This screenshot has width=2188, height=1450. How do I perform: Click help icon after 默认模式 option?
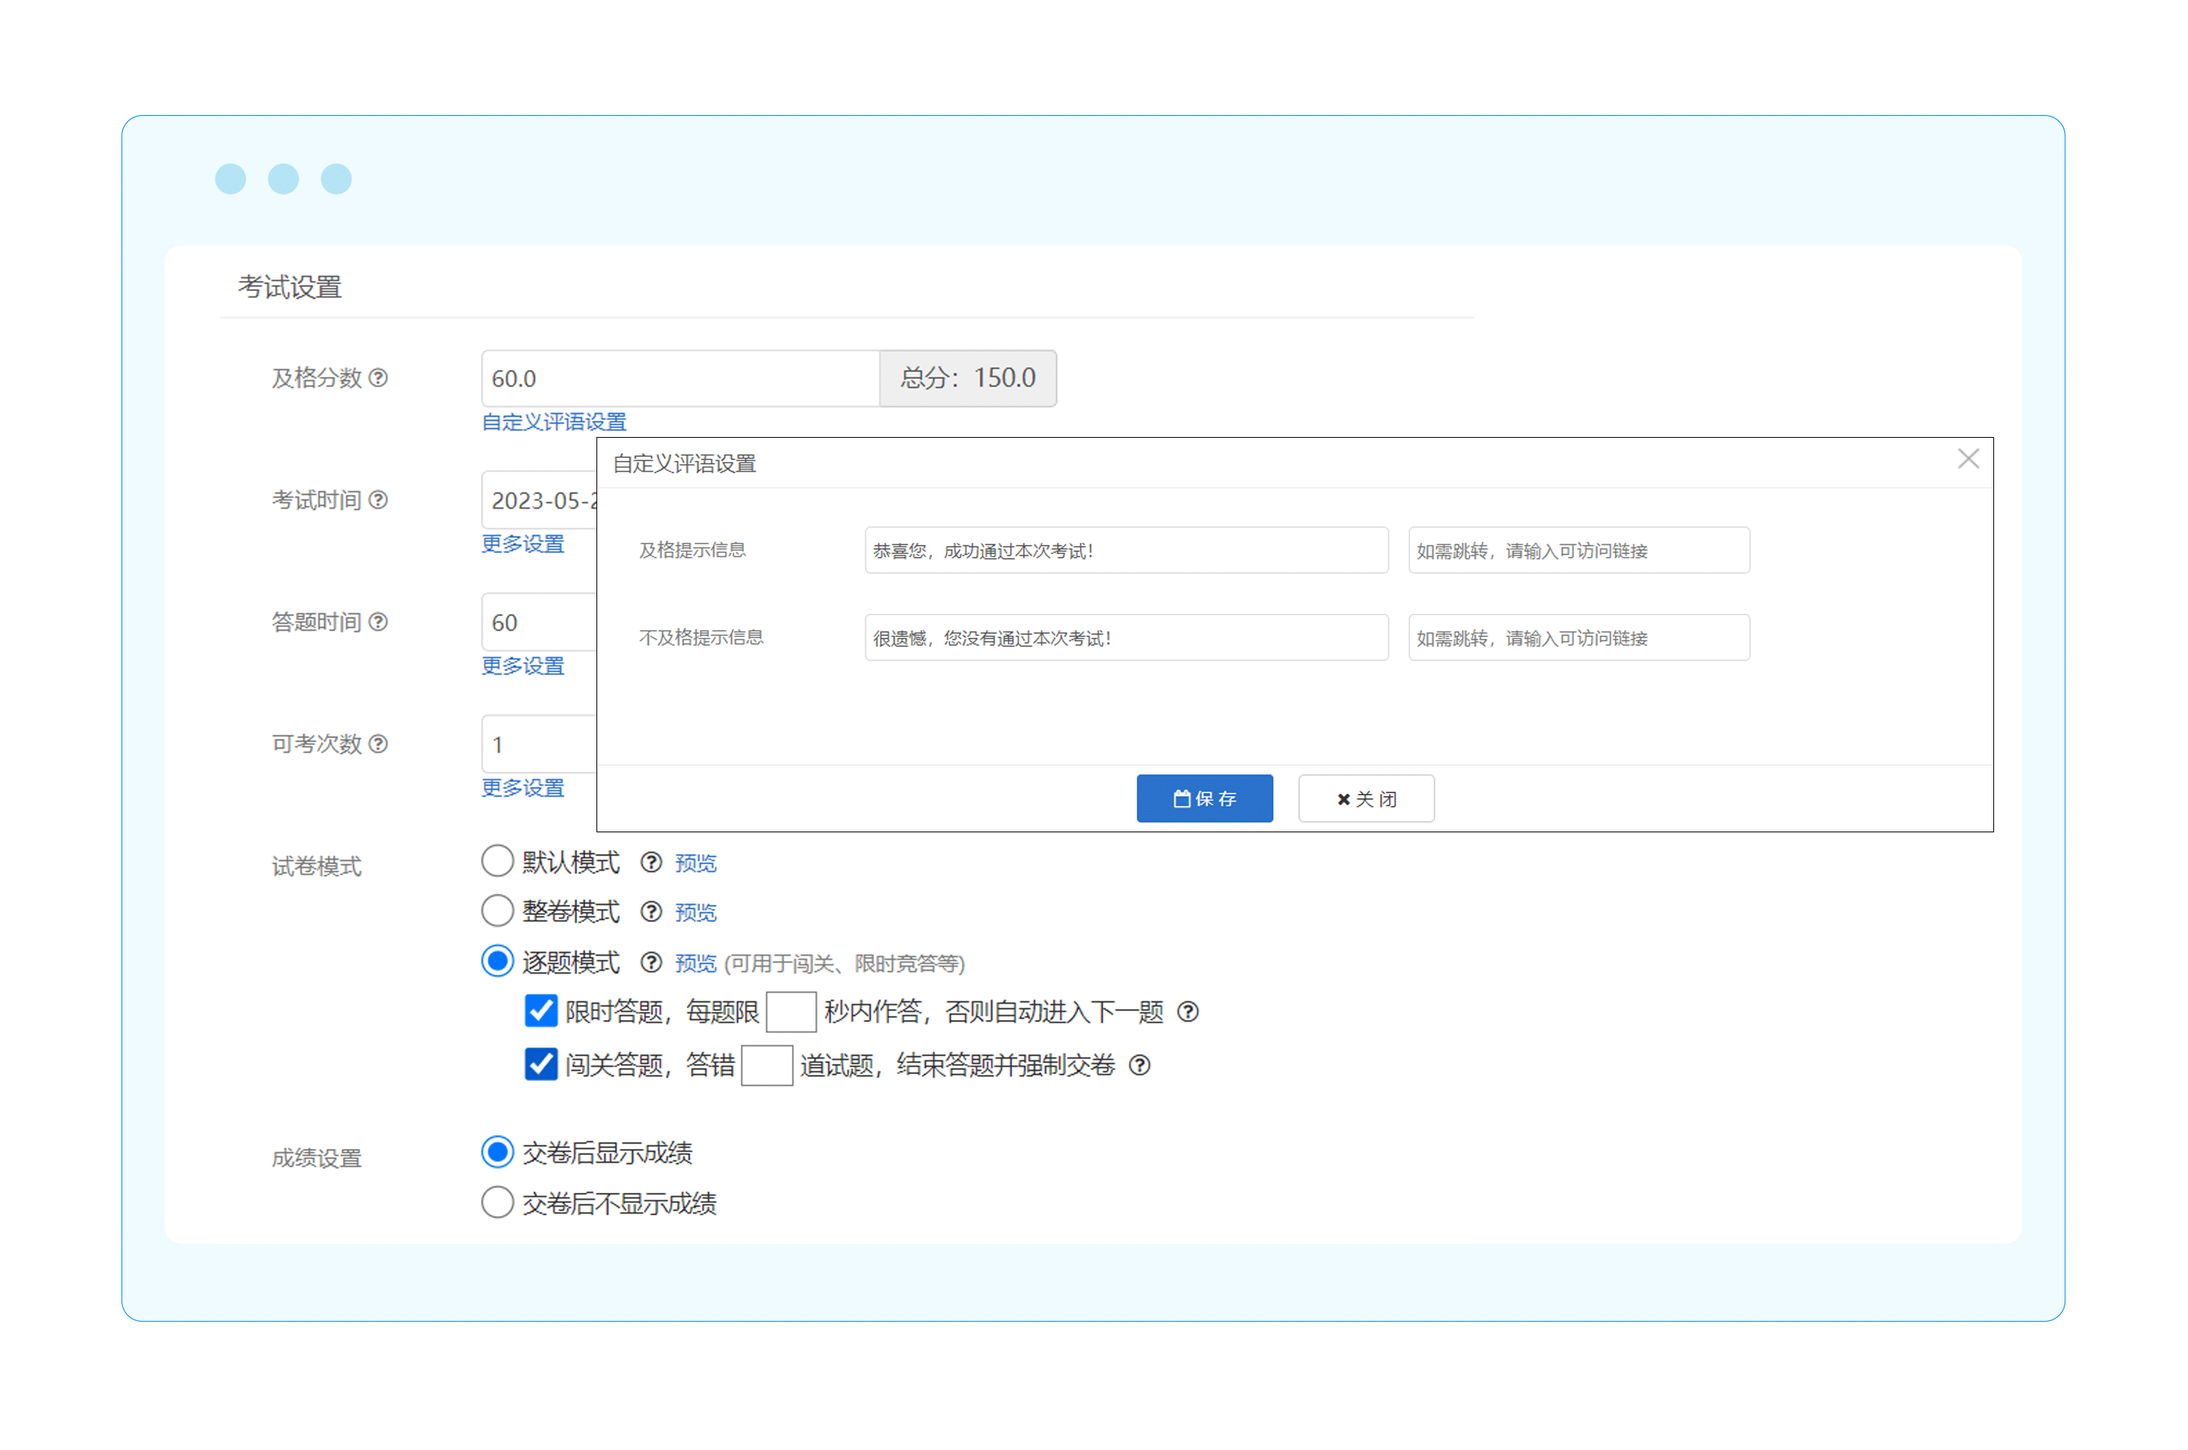pos(651,862)
